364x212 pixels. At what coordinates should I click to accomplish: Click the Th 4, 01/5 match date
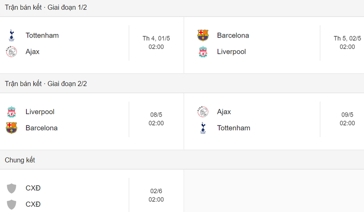coord(156,38)
